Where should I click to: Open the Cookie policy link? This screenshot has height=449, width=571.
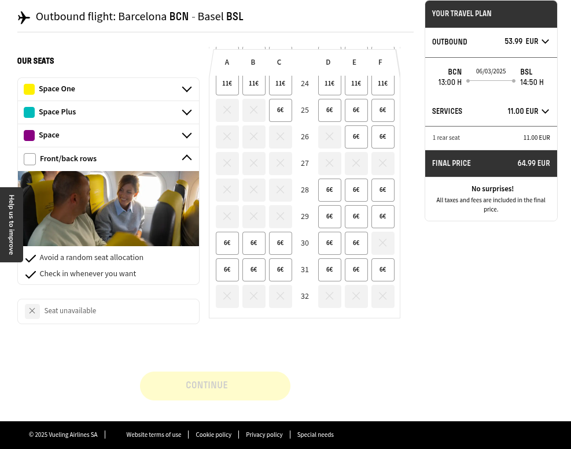[x=213, y=435]
